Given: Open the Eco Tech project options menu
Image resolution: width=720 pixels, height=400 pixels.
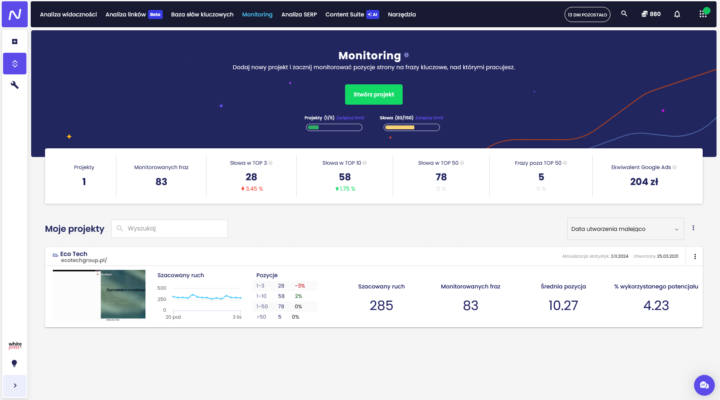Looking at the screenshot, I should click(x=695, y=256).
